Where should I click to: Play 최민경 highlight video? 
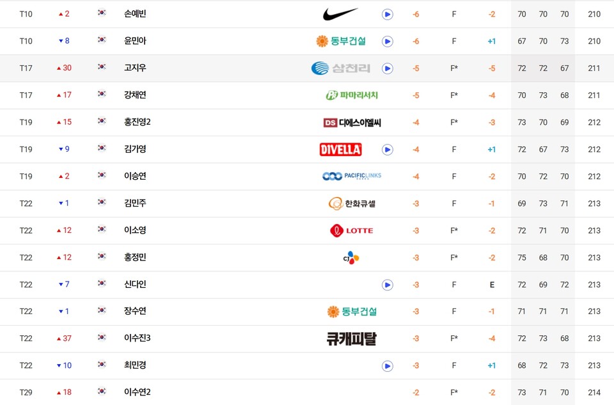click(387, 366)
